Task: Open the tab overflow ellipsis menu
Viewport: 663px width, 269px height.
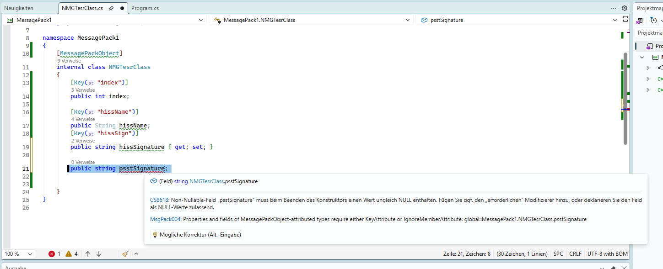Action: [614, 8]
